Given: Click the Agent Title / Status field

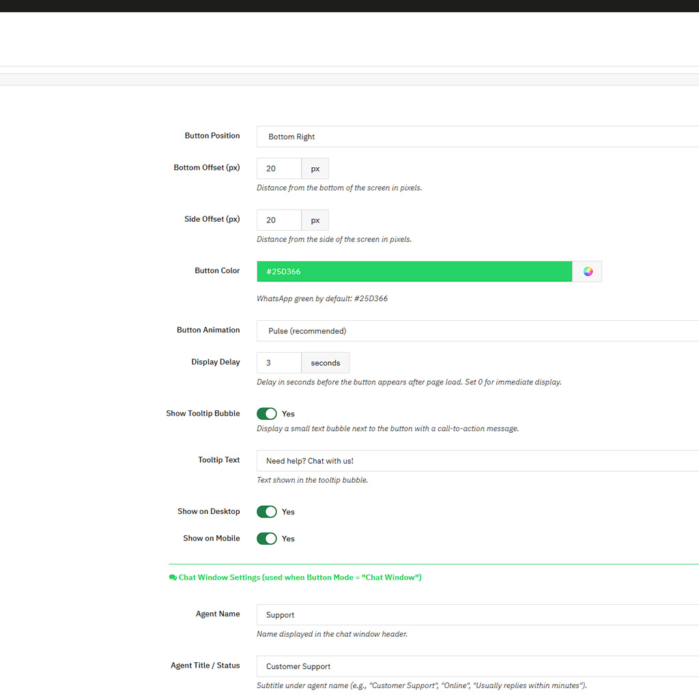Looking at the screenshot, I should [478, 666].
